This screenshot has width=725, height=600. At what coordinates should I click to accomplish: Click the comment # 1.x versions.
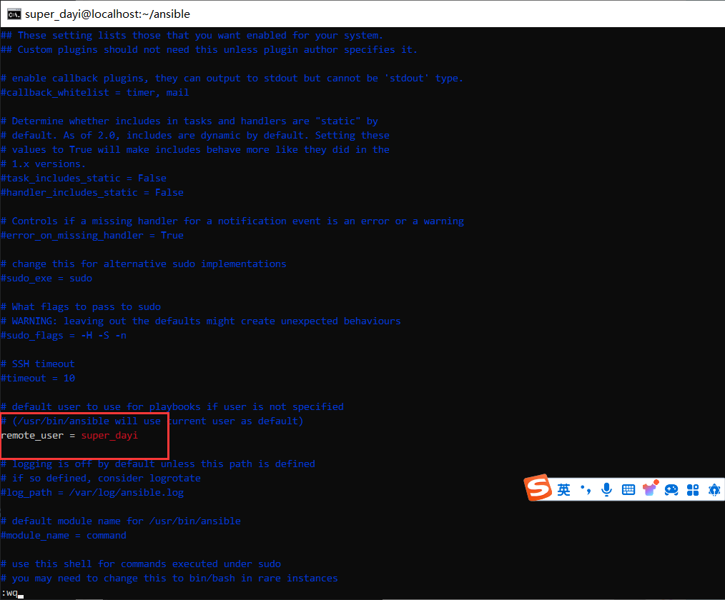click(44, 164)
